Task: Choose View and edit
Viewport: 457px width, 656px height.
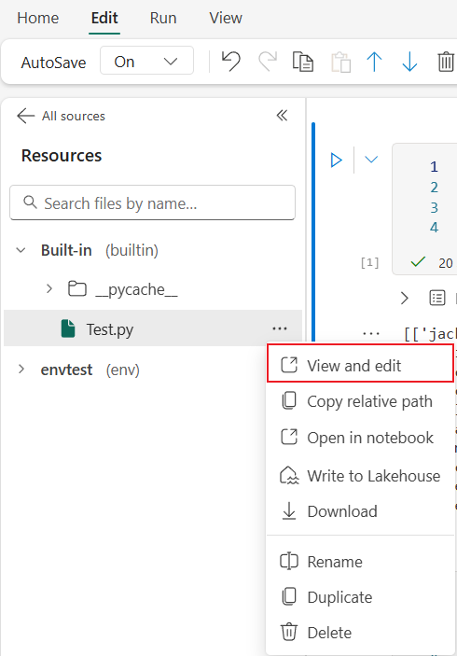Action: click(x=360, y=363)
